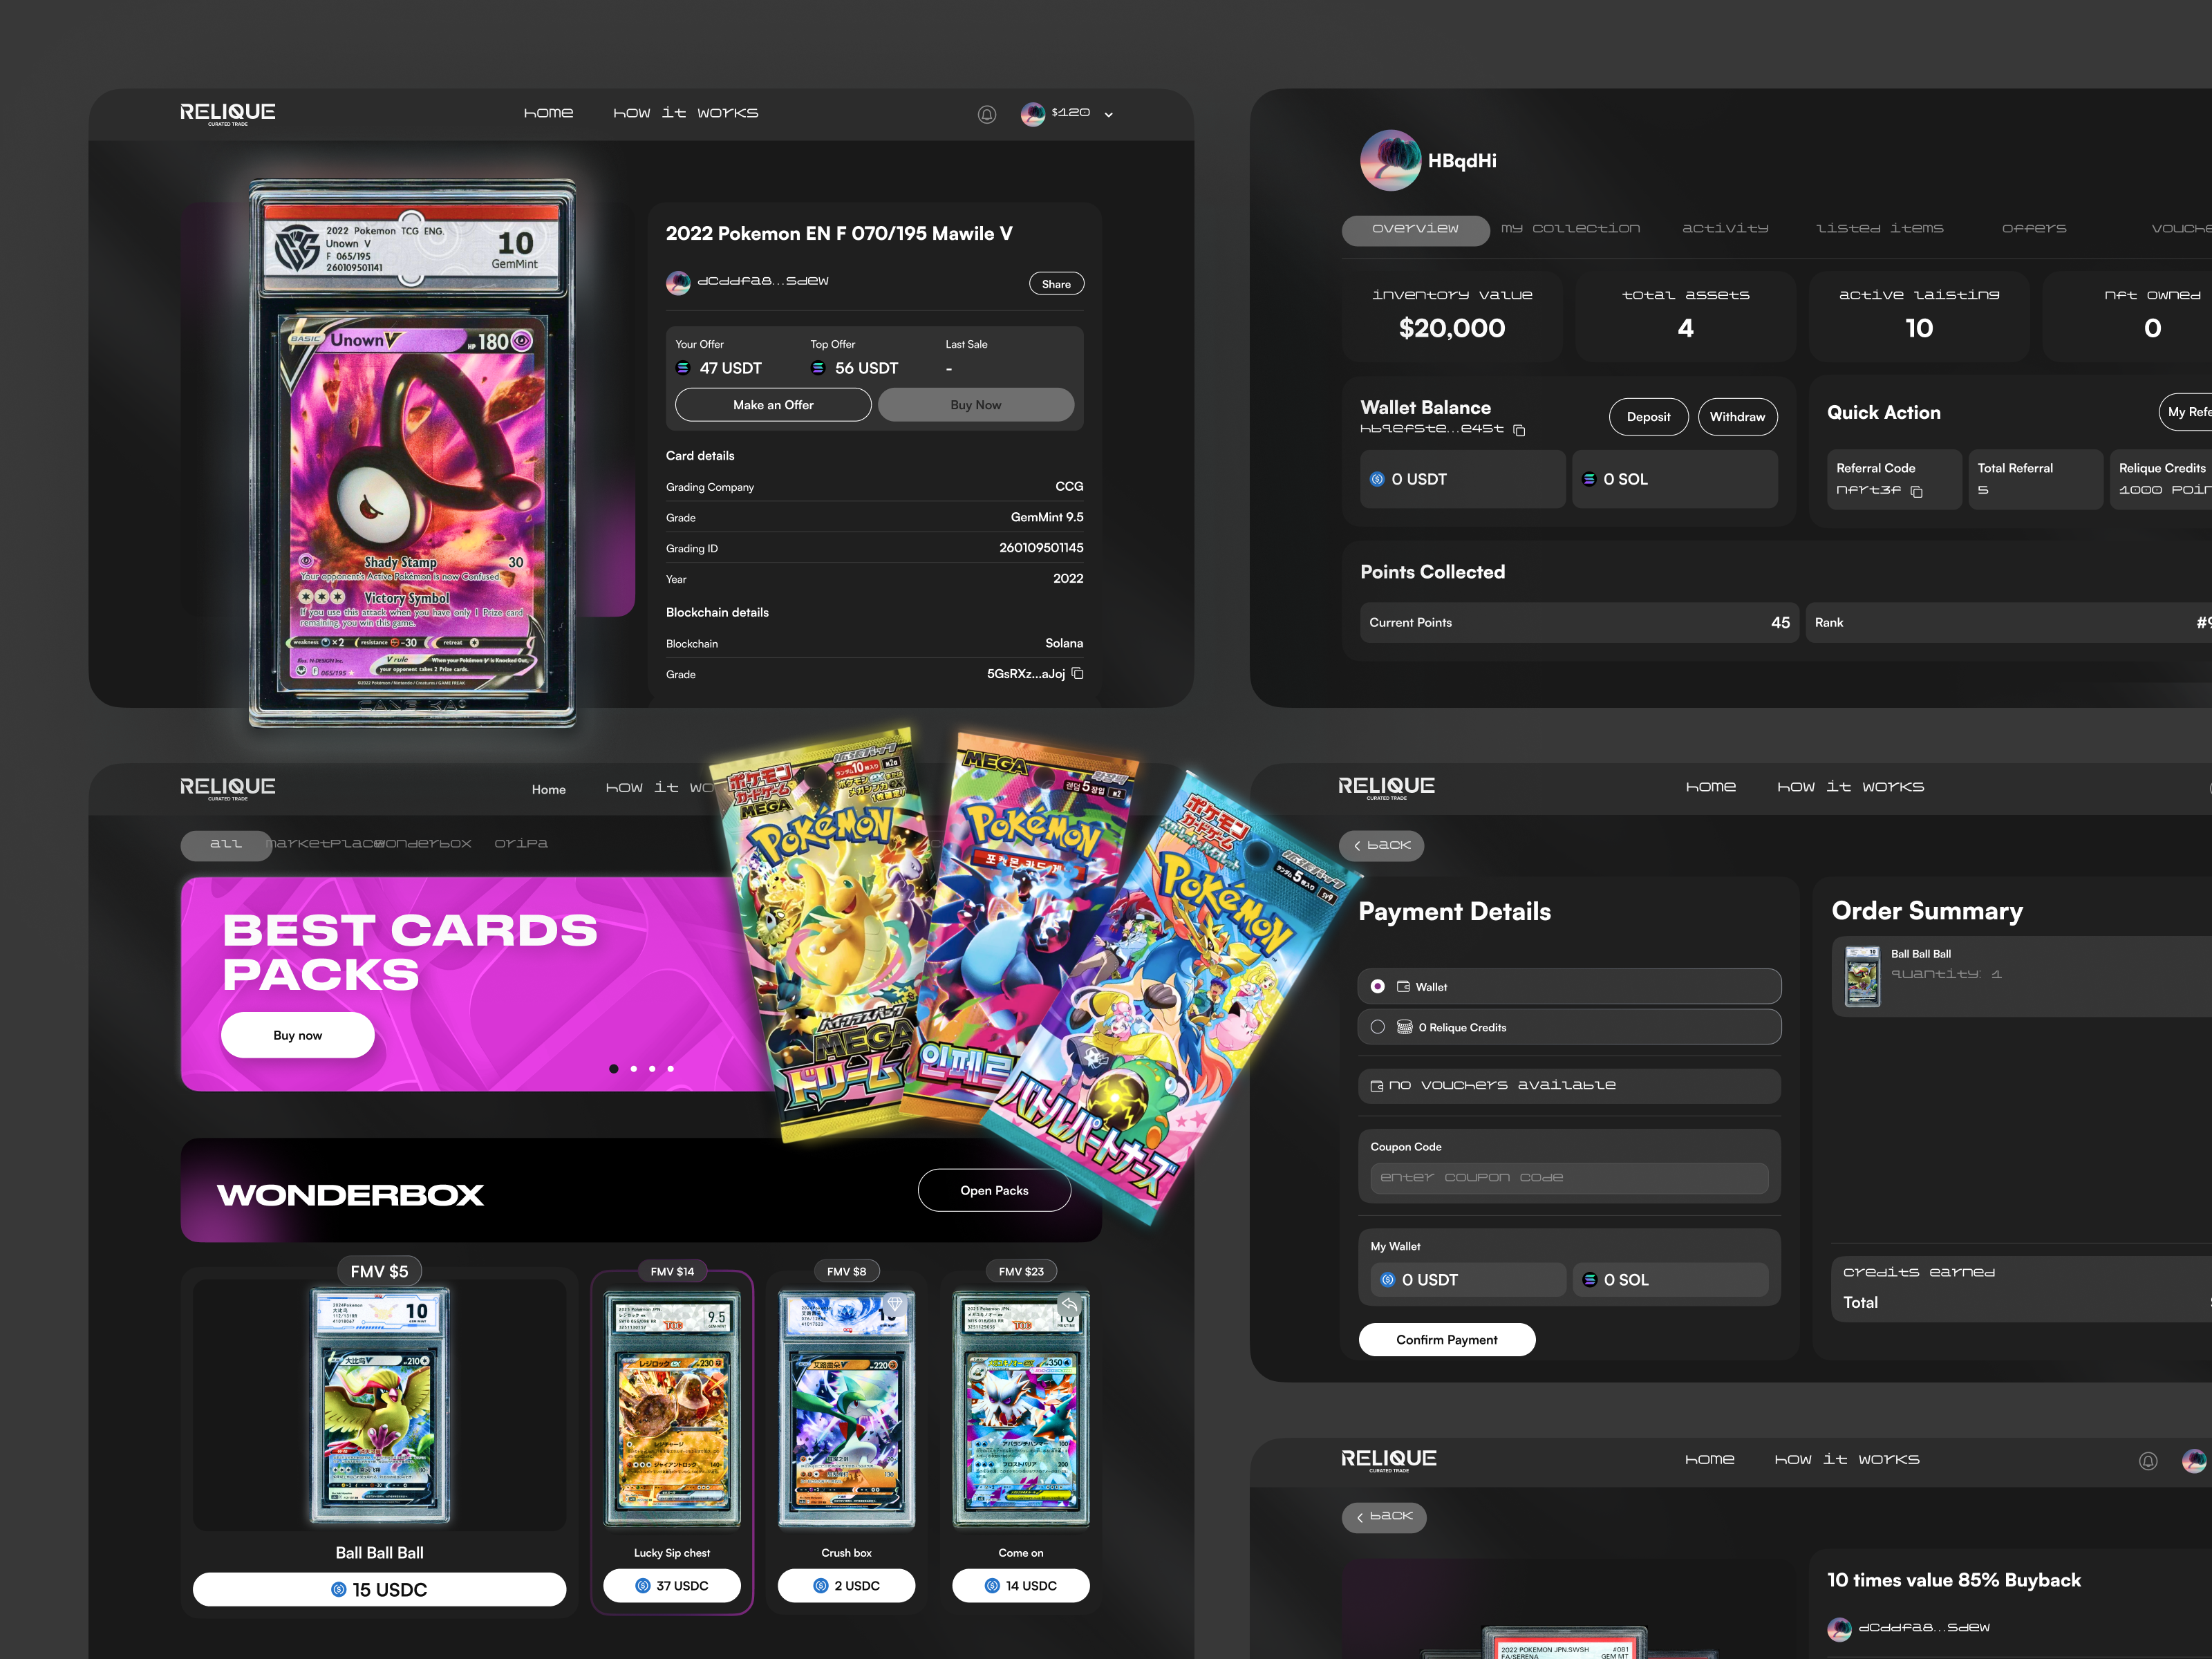Viewport: 2212px width, 1659px height.
Task: Copy the referral code icon
Action: click(x=1916, y=491)
